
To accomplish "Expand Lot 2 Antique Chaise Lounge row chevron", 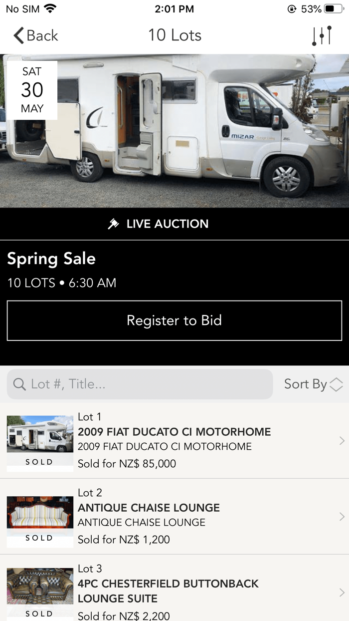I will (342, 517).
